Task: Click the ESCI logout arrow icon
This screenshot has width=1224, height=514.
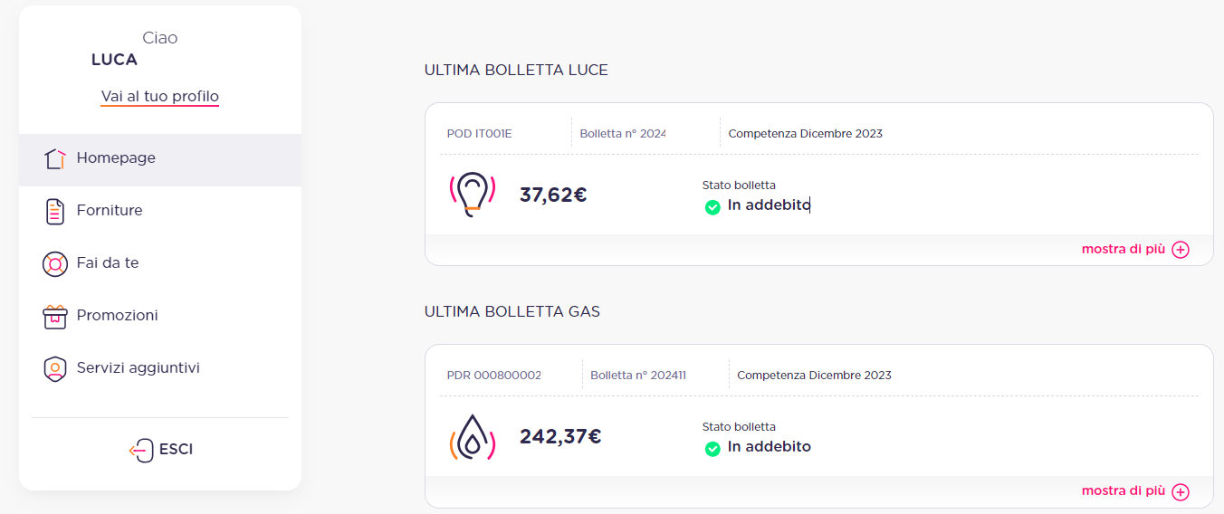Action: (141, 450)
